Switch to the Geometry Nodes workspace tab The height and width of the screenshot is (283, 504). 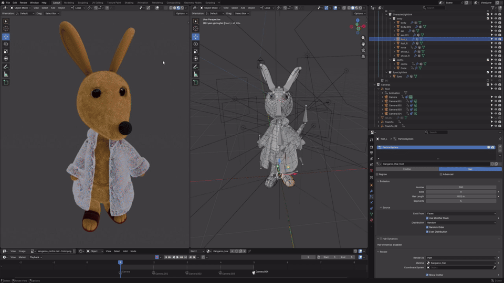[x=193, y=3]
